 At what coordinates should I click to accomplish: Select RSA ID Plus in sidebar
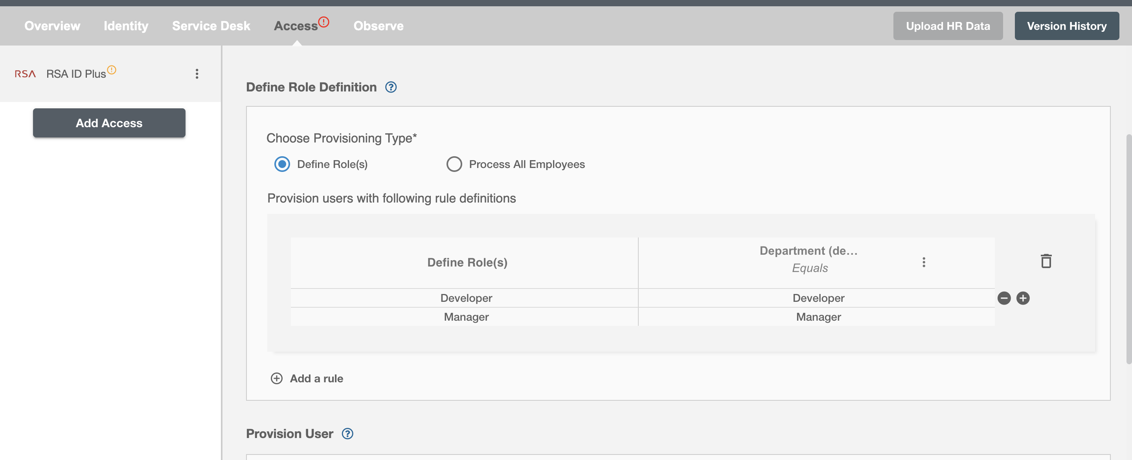76,74
